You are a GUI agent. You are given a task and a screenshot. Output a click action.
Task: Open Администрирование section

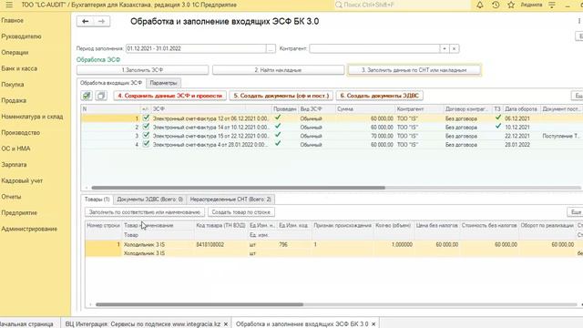tap(29, 229)
